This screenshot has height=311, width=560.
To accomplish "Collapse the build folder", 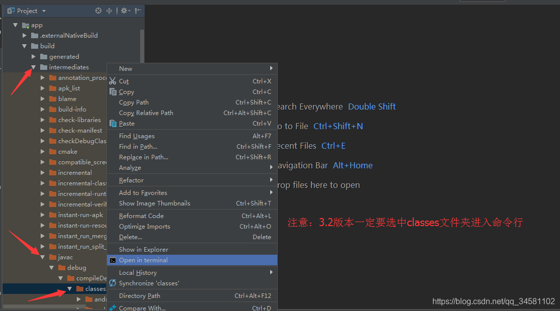I will click(x=24, y=46).
